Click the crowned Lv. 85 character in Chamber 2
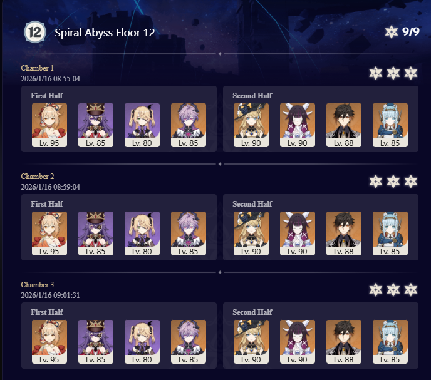431x380 pixels. click(96, 234)
